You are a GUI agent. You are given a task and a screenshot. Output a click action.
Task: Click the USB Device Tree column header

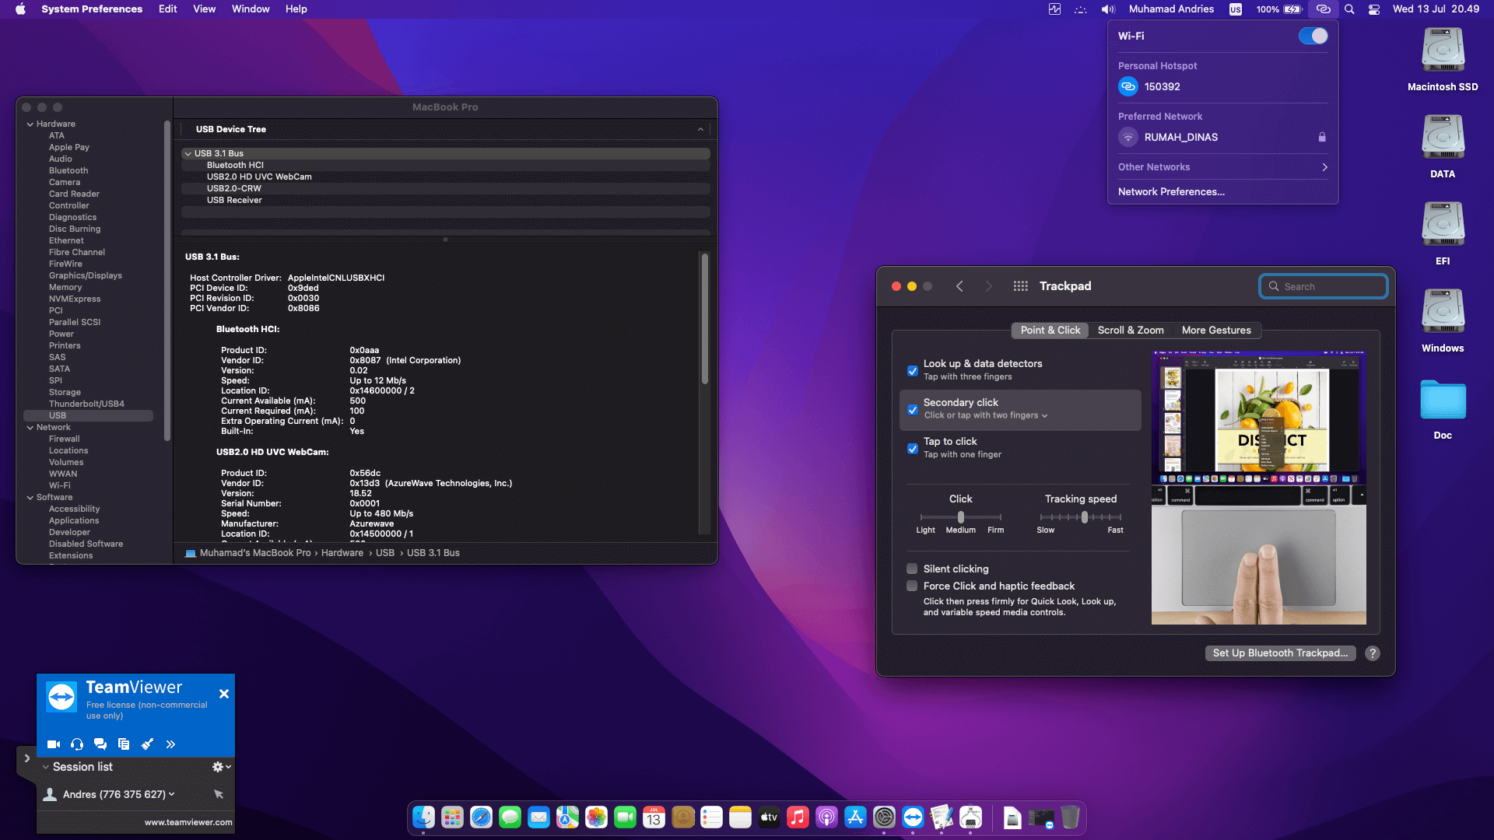445,129
